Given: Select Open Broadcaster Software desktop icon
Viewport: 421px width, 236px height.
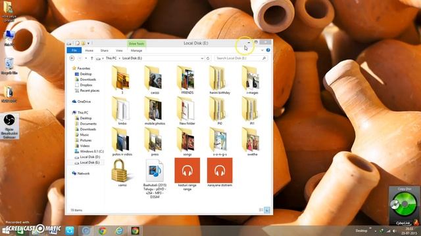Looking at the screenshot, I should pyautogui.click(x=9, y=127).
